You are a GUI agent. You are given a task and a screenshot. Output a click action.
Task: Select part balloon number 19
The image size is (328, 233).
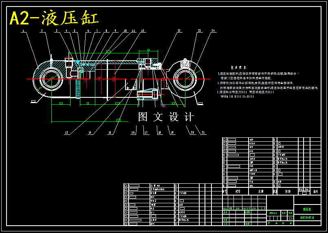[x=172, y=133]
